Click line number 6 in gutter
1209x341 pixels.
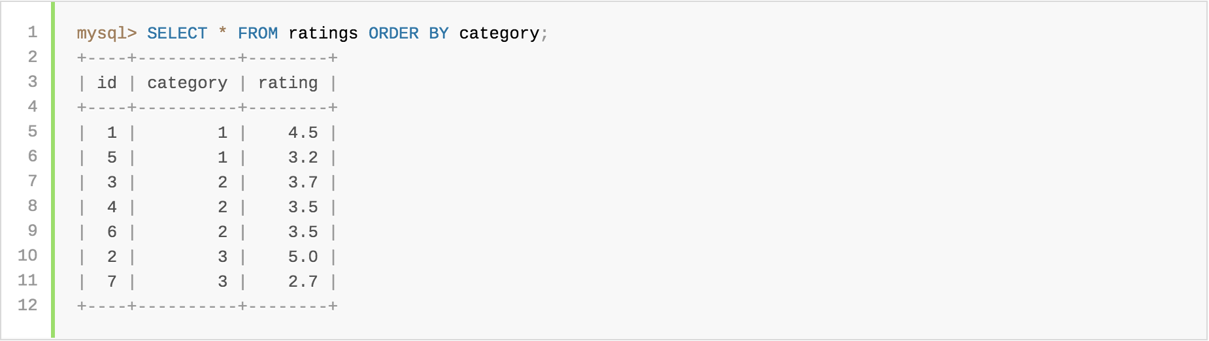click(x=33, y=156)
